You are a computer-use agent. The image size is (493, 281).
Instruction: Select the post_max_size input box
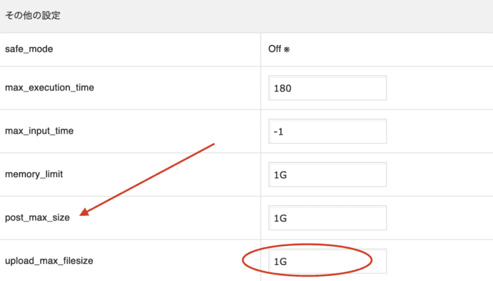coord(327,218)
